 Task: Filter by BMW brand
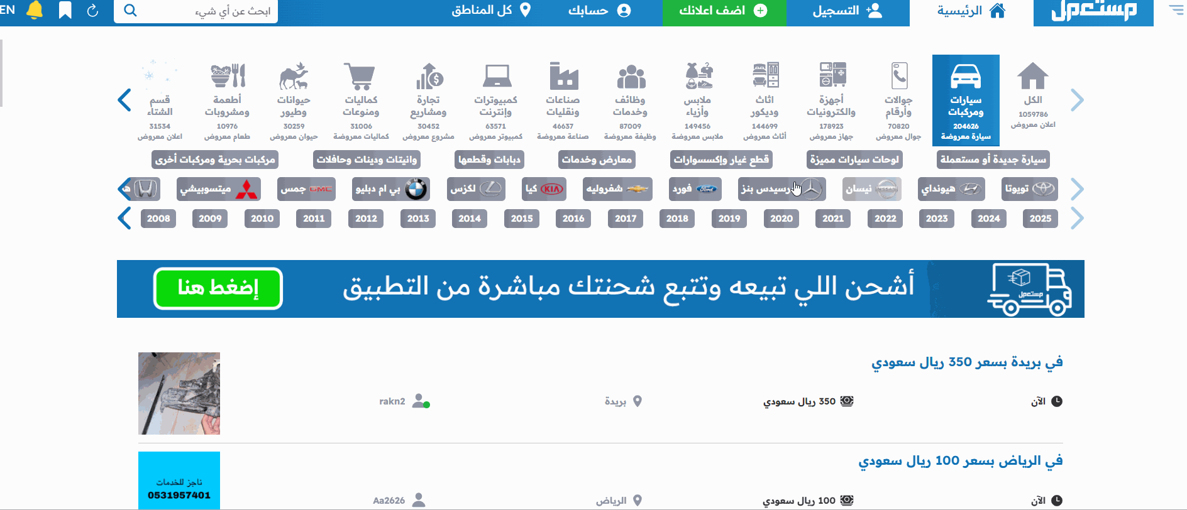click(390, 189)
